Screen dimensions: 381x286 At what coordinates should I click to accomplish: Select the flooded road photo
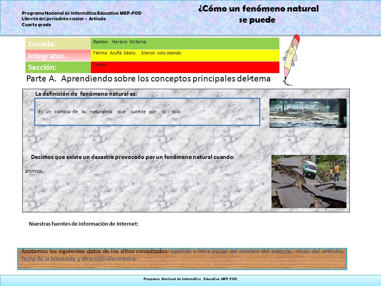pyautogui.click(x=308, y=113)
